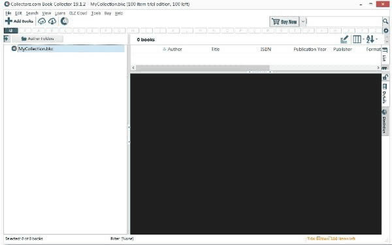The image size is (392, 245).
Task: Click the edit pencil icon
Action: tap(344, 39)
